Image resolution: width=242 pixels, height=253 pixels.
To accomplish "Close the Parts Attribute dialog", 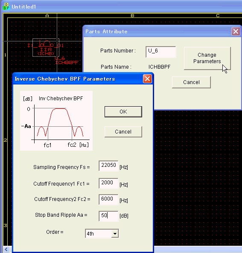I will pyautogui.click(x=236, y=31).
